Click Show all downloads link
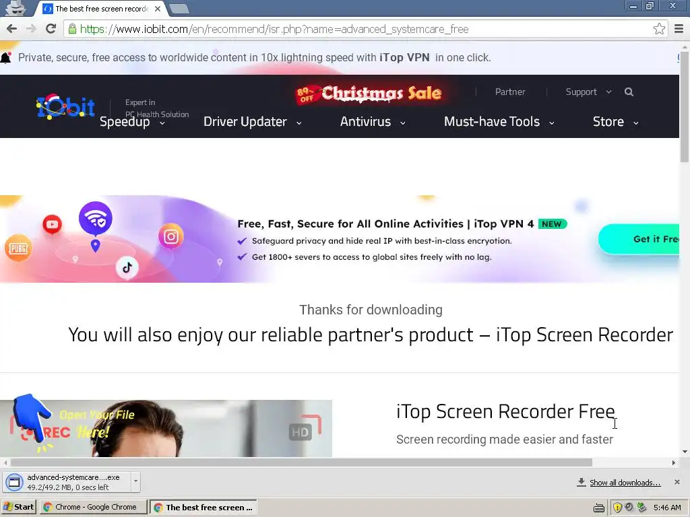The image size is (690, 517). tap(625, 483)
